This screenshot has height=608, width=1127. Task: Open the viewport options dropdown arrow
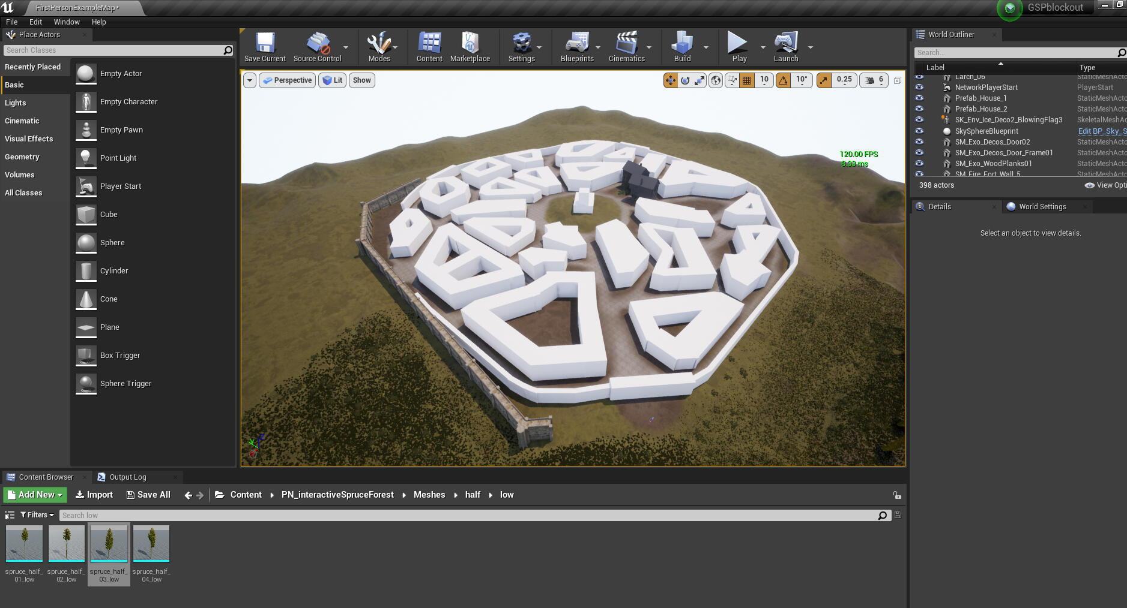click(x=250, y=80)
